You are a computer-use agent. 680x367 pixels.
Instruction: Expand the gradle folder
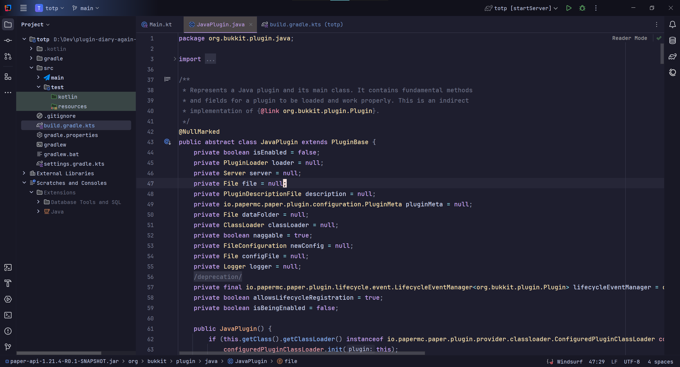click(31, 58)
